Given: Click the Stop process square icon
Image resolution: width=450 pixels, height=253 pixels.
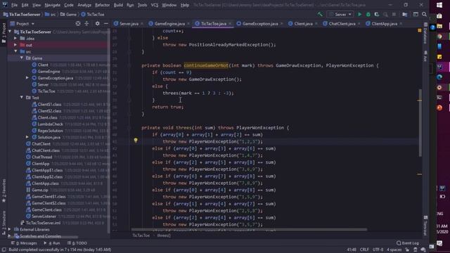Looking at the screenshot, I should tap(394, 14).
